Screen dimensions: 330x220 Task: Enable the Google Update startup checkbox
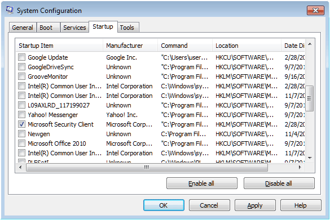click(x=21, y=57)
